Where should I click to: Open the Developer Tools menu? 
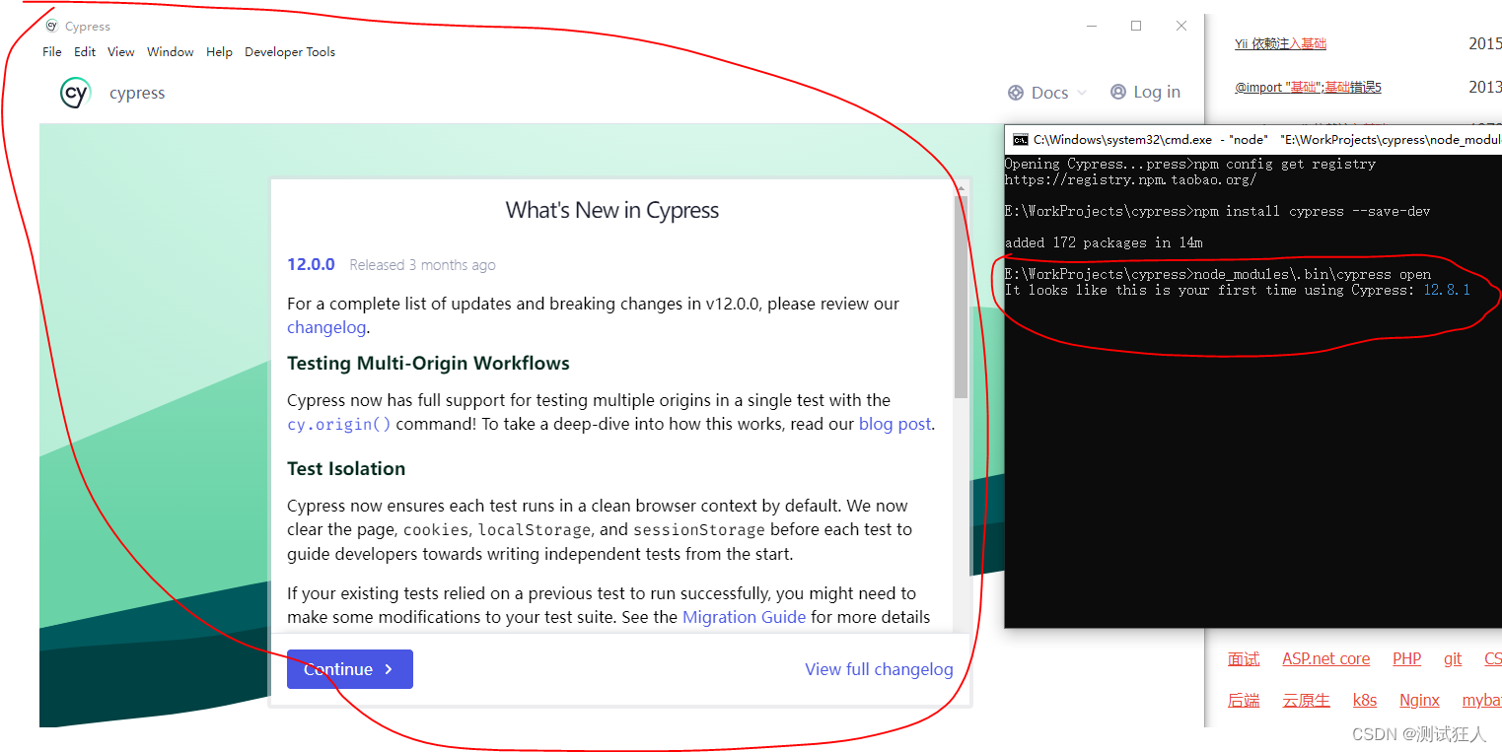pyautogui.click(x=290, y=51)
